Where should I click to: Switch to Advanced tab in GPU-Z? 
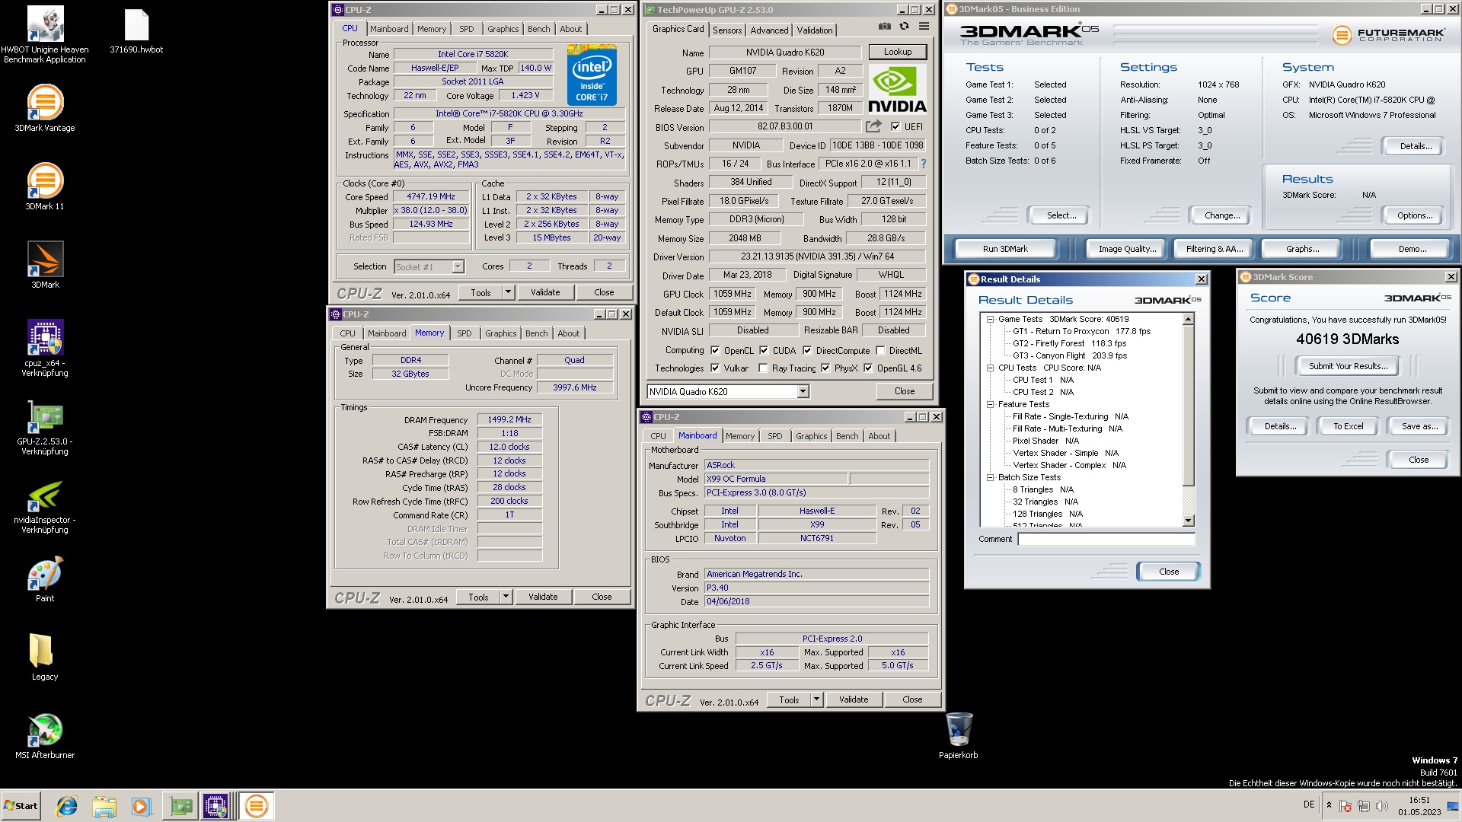pyautogui.click(x=770, y=30)
